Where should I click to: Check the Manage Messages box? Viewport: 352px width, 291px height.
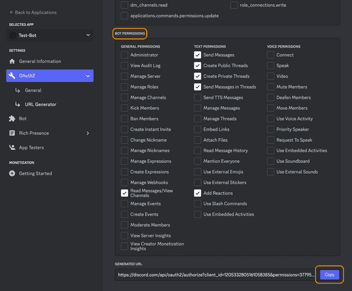pyautogui.click(x=197, y=108)
